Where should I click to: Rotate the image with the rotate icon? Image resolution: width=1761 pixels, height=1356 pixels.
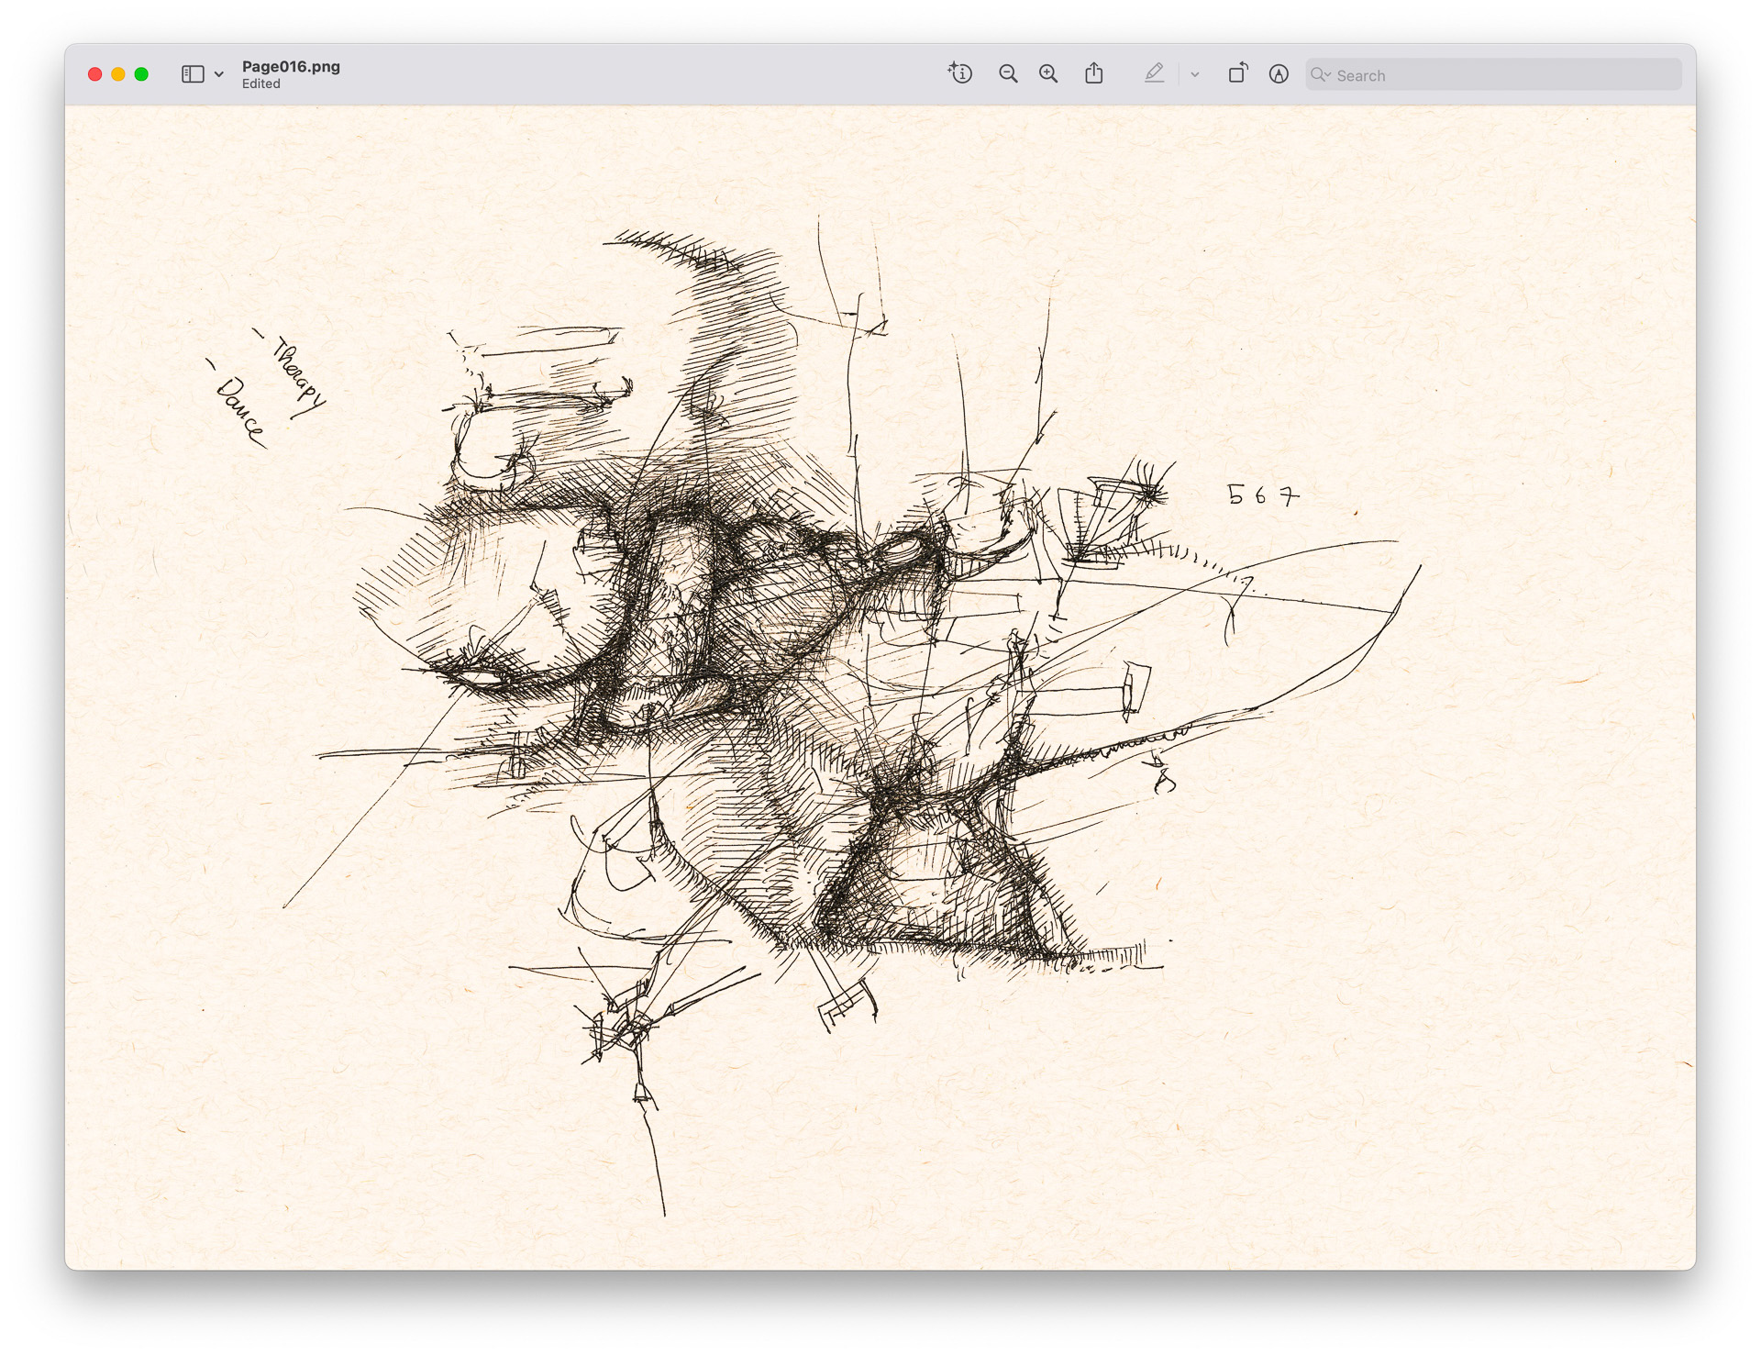point(1237,73)
